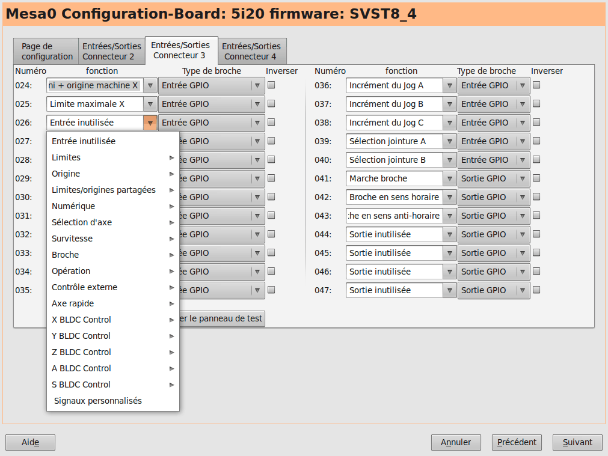Open the A BLDC Control submenu
The height and width of the screenshot is (456, 608).
point(113,369)
